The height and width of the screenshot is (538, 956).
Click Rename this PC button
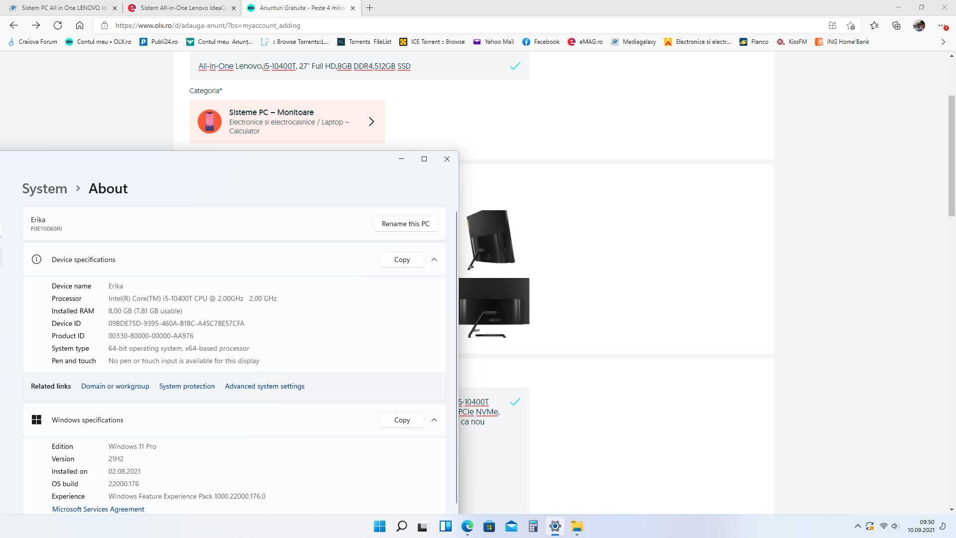(x=406, y=223)
